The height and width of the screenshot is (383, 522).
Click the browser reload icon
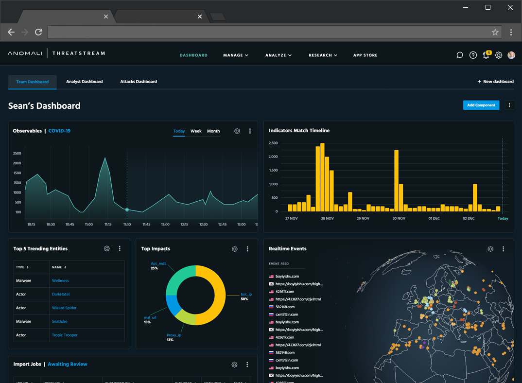(38, 32)
